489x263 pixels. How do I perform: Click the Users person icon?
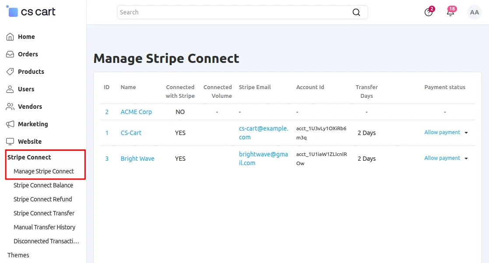(10, 89)
